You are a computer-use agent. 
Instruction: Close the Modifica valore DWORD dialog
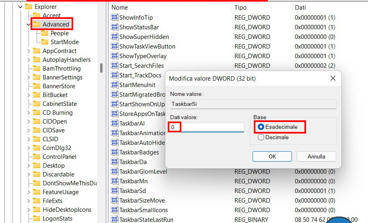click(x=333, y=78)
